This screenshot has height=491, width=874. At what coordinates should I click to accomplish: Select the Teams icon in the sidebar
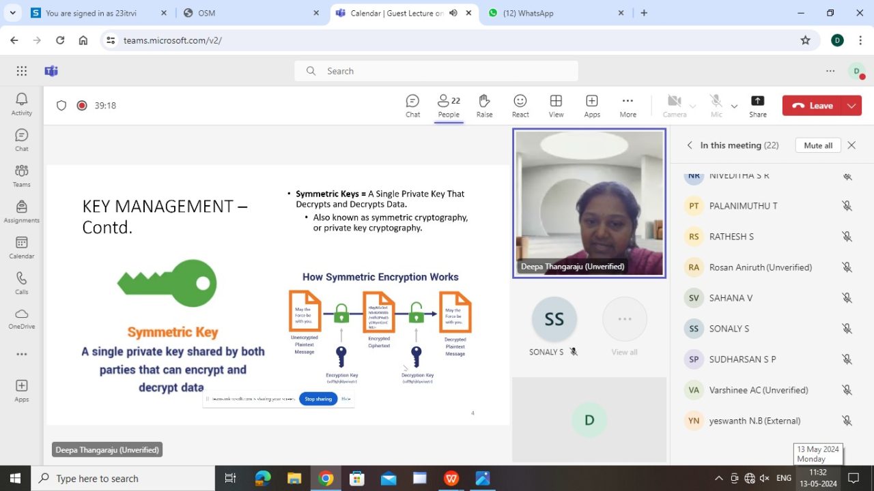pos(21,174)
